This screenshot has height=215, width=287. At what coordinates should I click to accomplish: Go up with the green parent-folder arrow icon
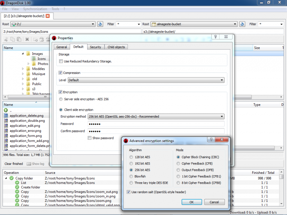6,110
